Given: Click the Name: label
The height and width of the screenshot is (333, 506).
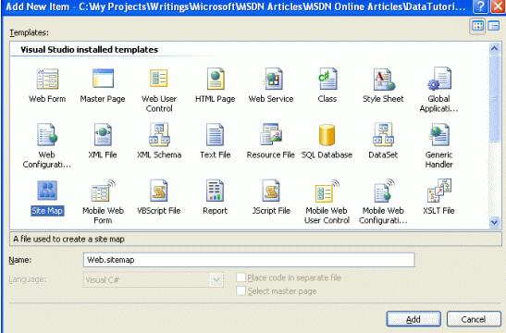Looking at the screenshot, I should click(20, 260).
